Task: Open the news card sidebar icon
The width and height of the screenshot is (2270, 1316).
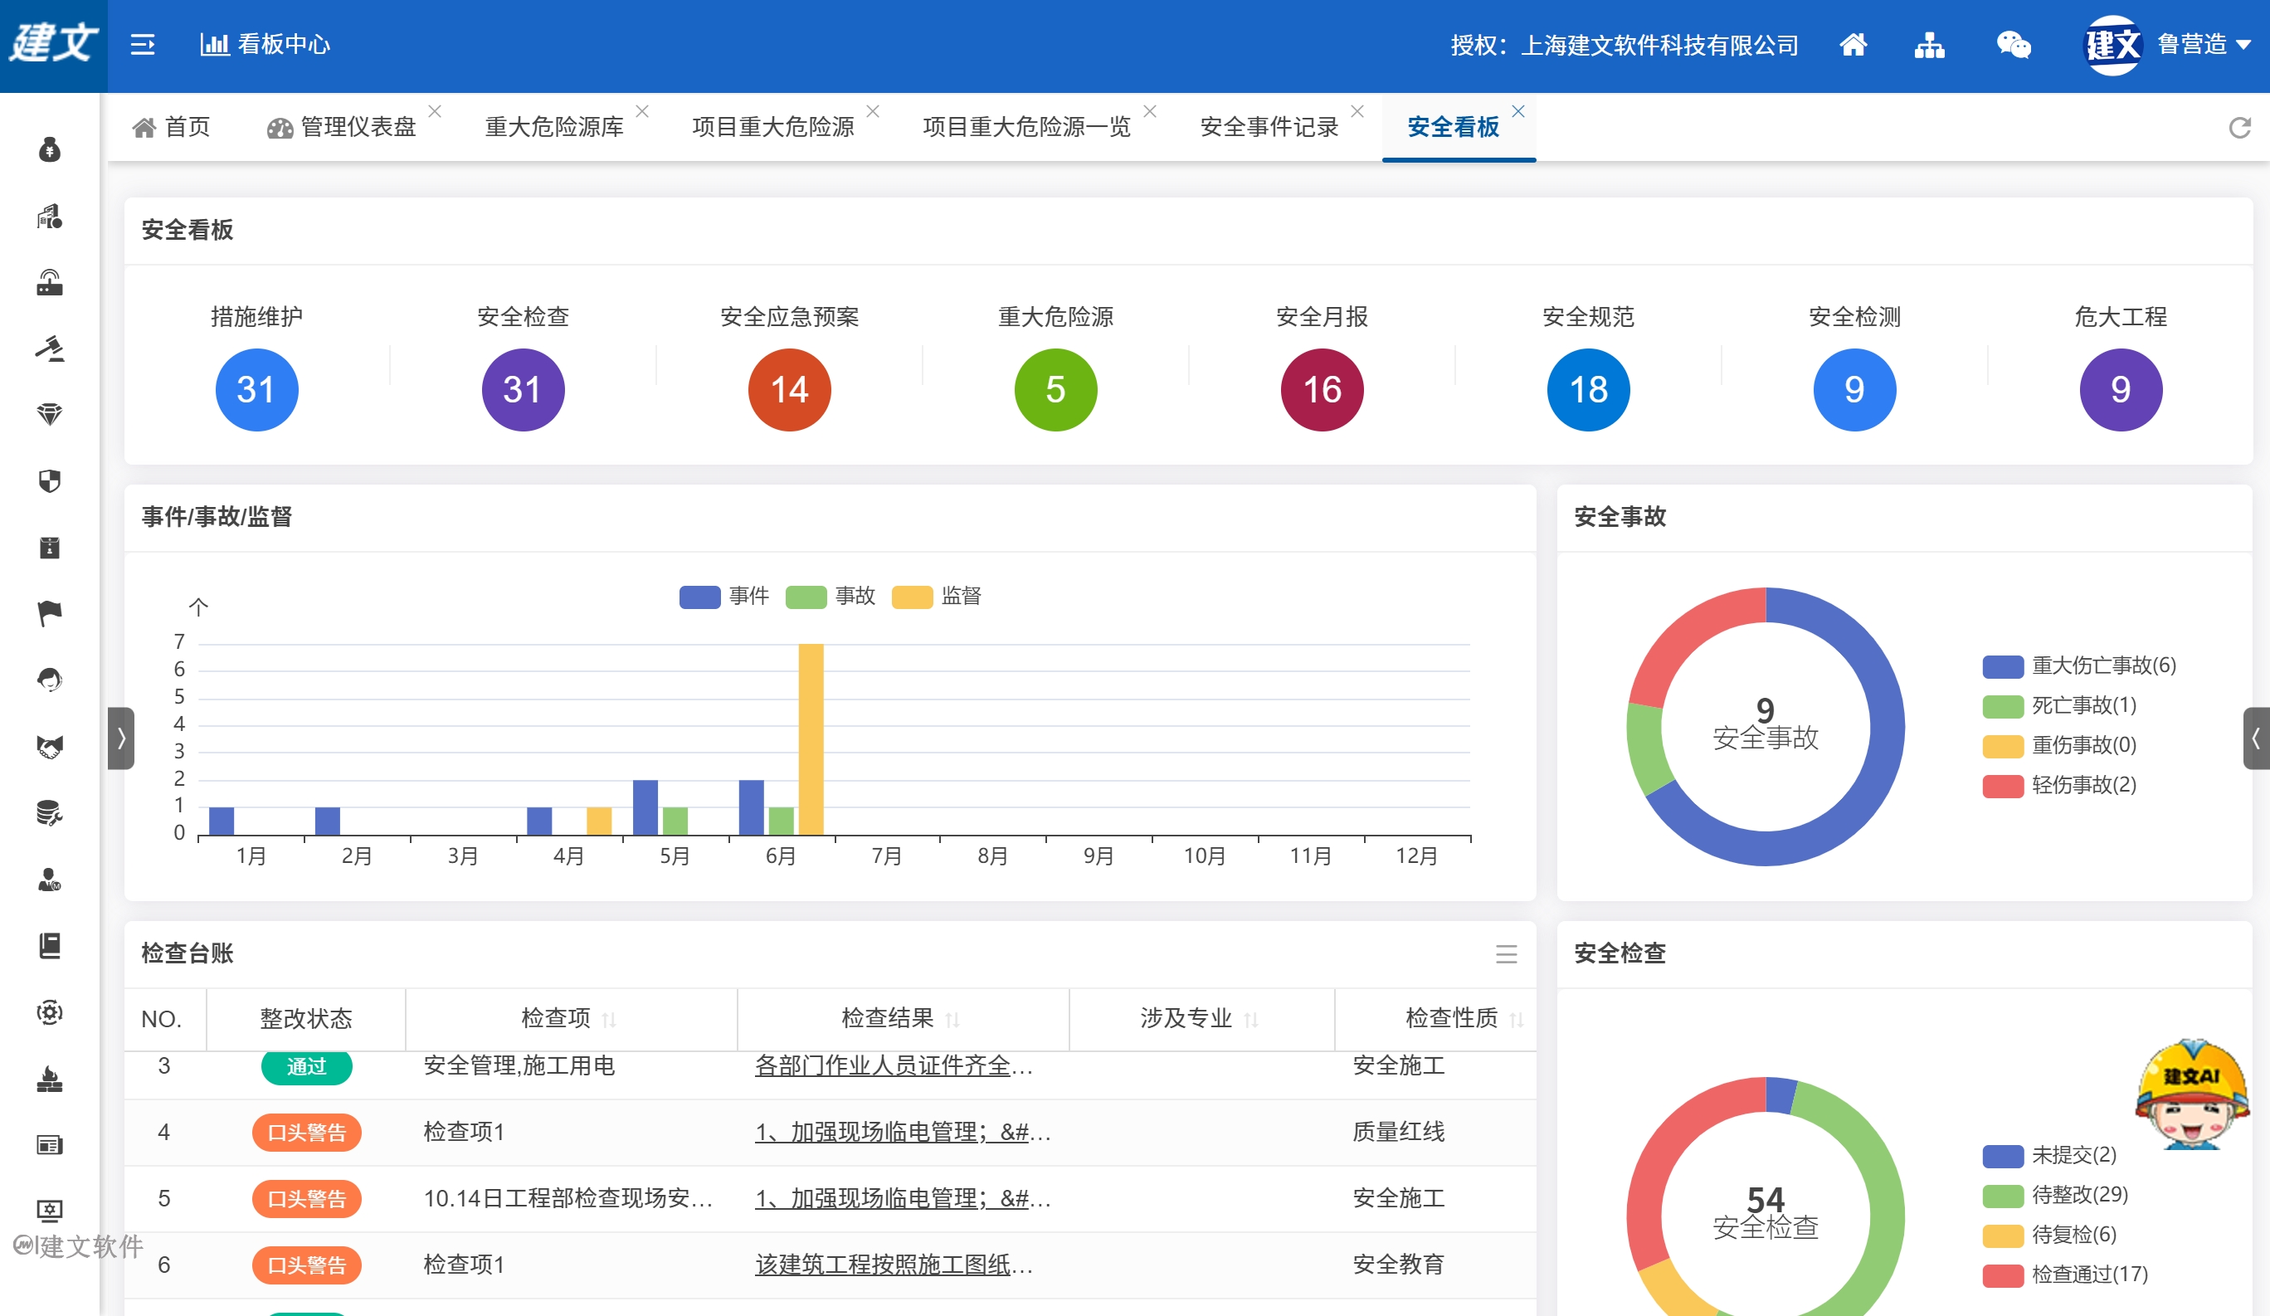Action: 50,1145
